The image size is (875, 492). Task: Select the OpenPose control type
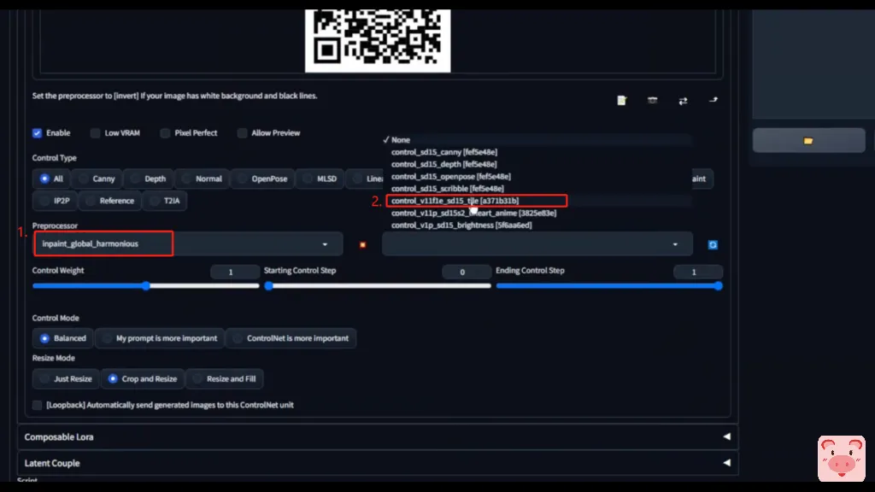(x=262, y=179)
